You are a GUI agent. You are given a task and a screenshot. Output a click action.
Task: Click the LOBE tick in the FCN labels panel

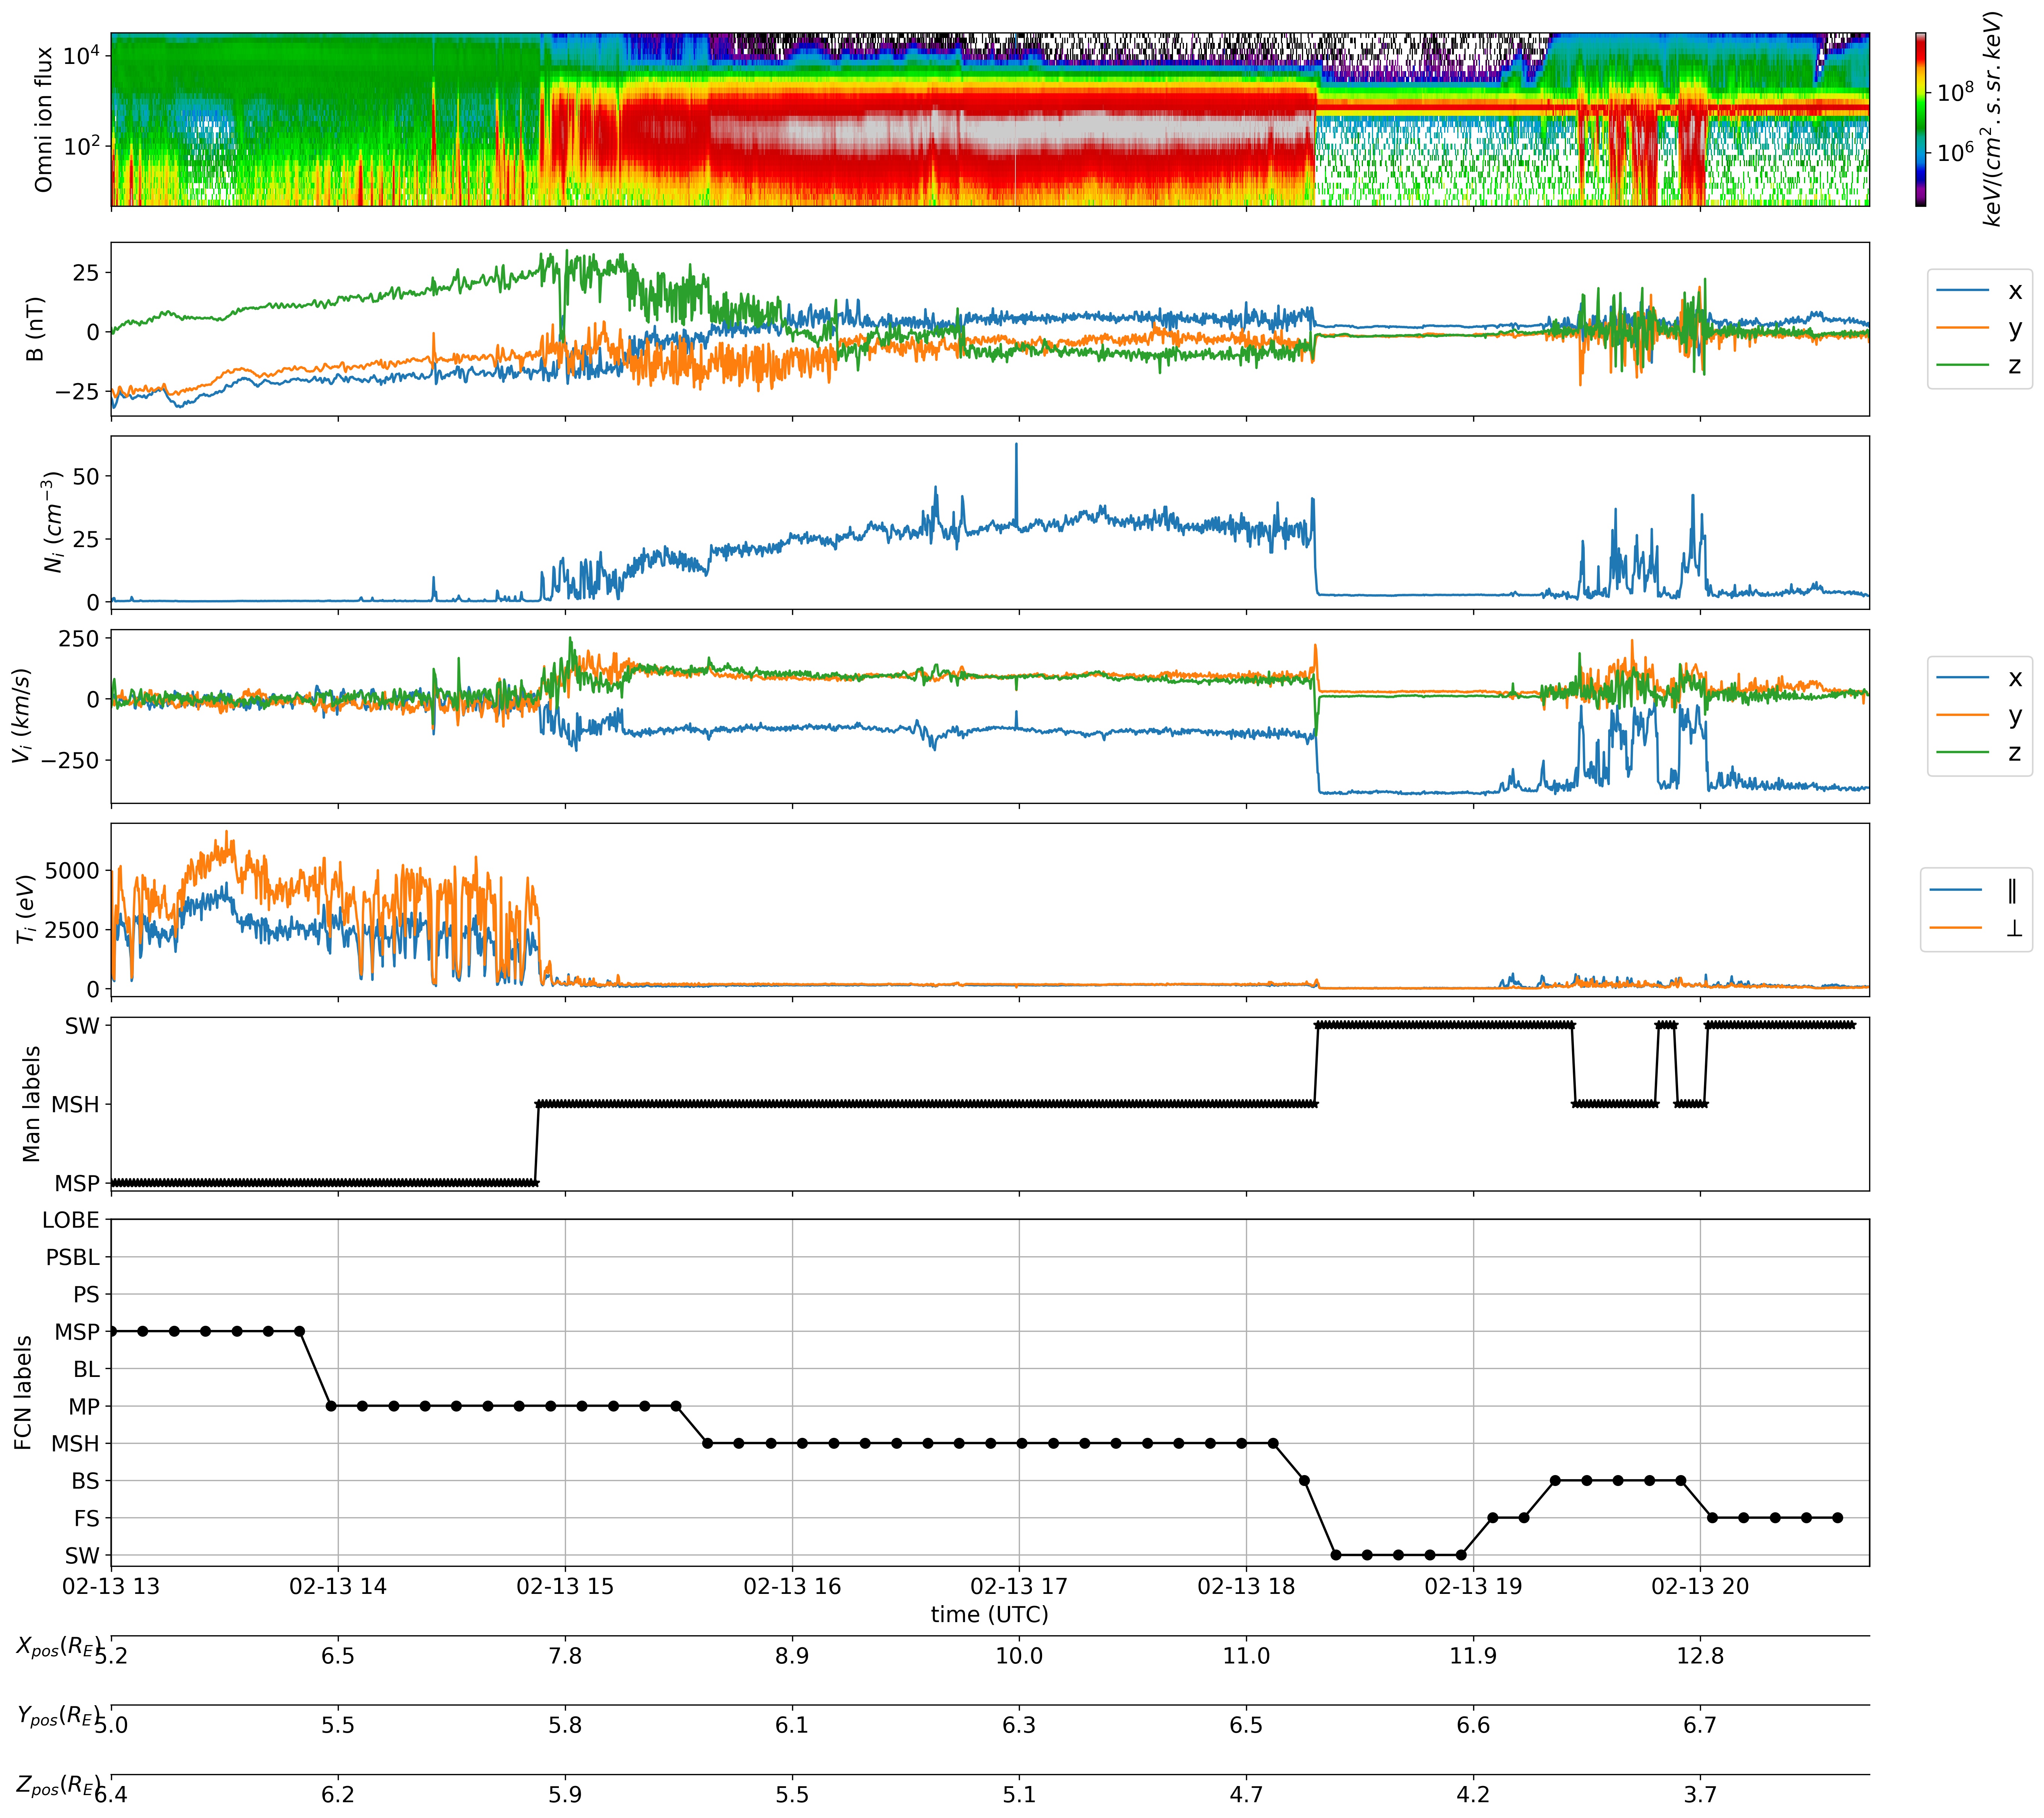tap(71, 1221)
